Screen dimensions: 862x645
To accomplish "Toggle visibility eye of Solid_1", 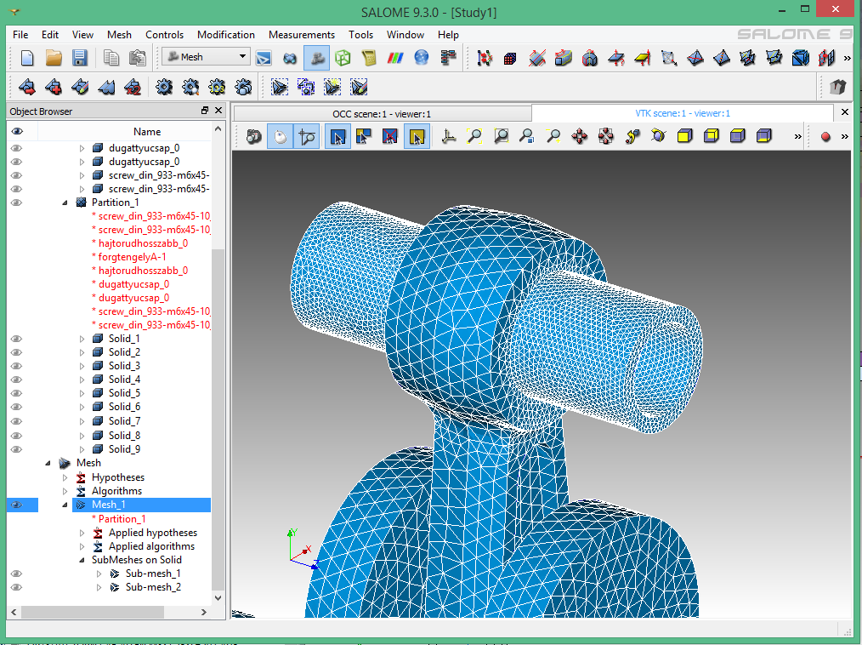I will coord(16,339).
